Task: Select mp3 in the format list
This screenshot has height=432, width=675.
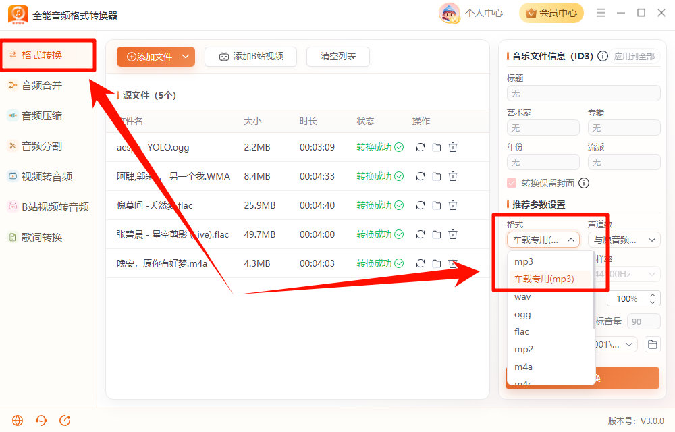Action: point(551,261)
